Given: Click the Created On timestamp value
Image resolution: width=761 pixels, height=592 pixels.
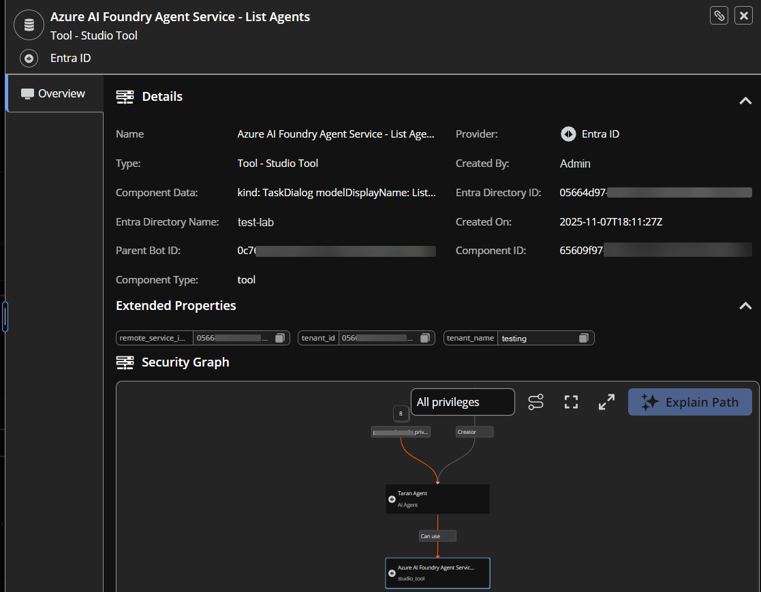Looking at the screenshot, I should point(610,222).
